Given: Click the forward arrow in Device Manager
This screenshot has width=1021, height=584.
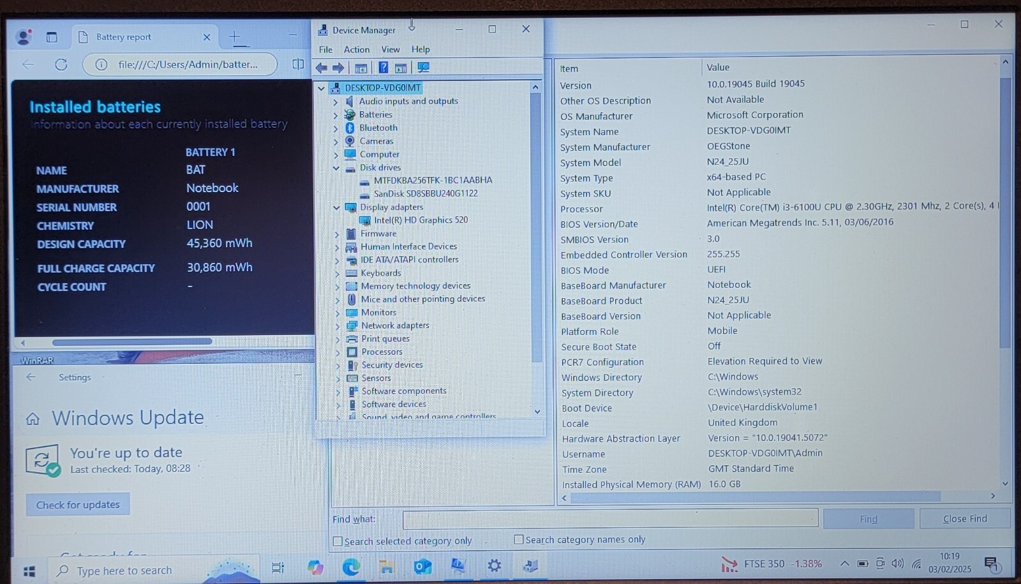Looking at the screenshot, I should coord(338,68).
